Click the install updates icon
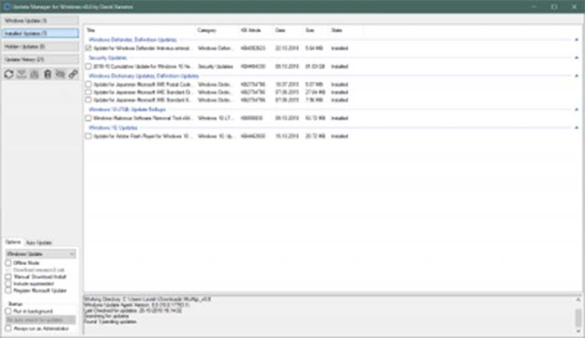The width and height of the screenshot is (585, 338). tap(35, 74)
